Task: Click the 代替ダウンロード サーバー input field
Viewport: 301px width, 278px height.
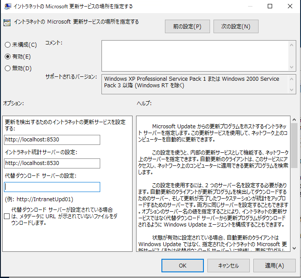Action: pos(52,187)
